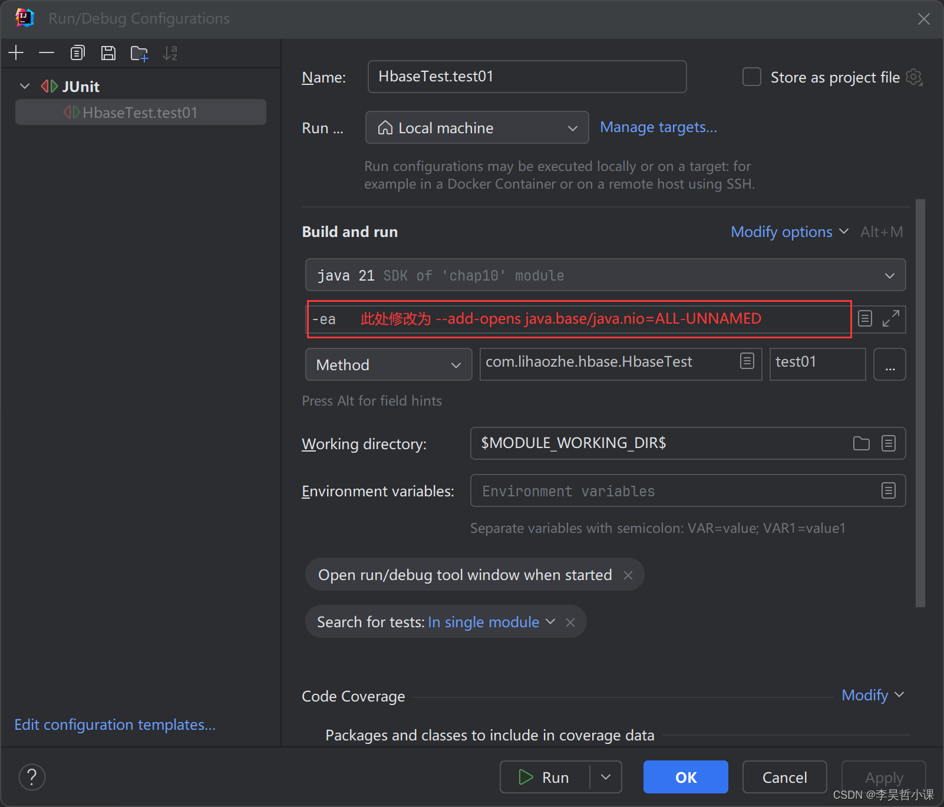Click the Manage targets link

coord(658,127)
